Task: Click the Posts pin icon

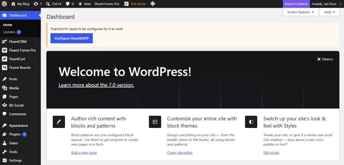Action: point(4,79)
